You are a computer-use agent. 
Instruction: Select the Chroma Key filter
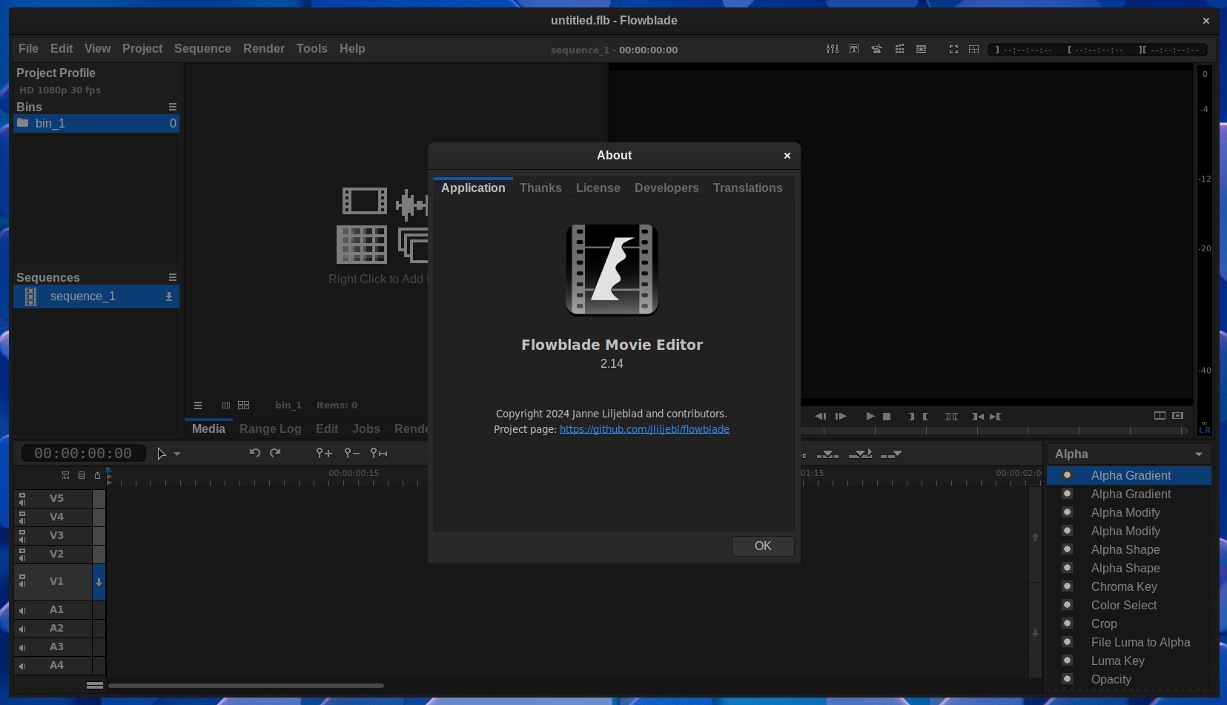1124,586
